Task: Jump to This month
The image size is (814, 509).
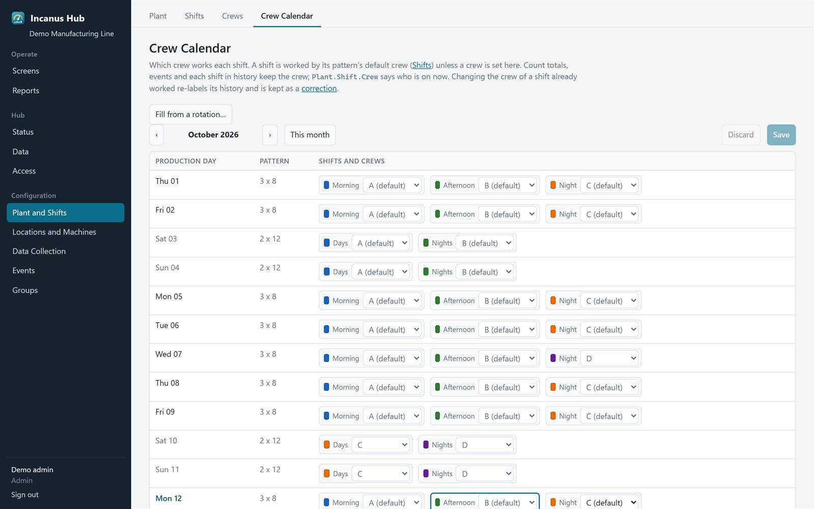Action: 310,135
